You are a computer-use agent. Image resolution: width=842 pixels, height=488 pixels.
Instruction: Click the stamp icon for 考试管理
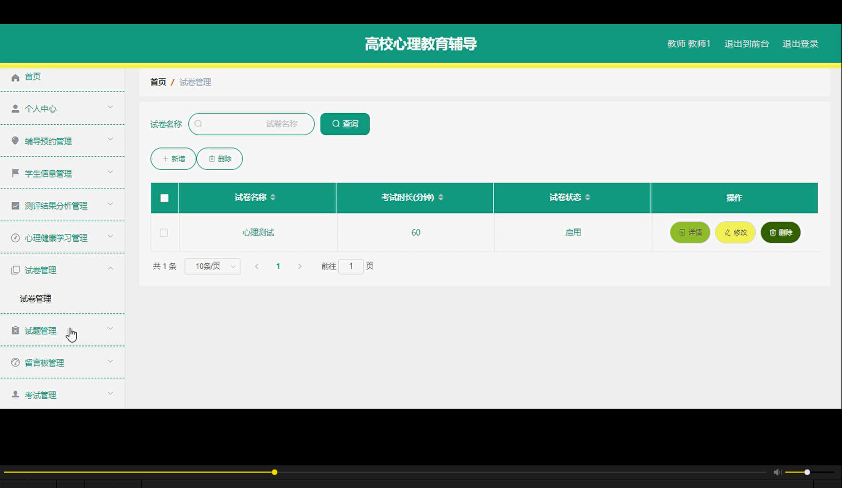click(x=16, y=395)
